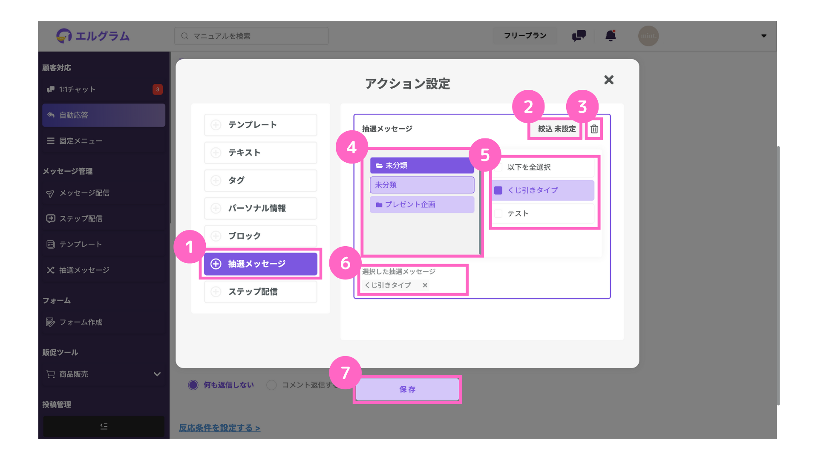Click the mint user avatar
The image size is (818, 460).
[648, 36]
